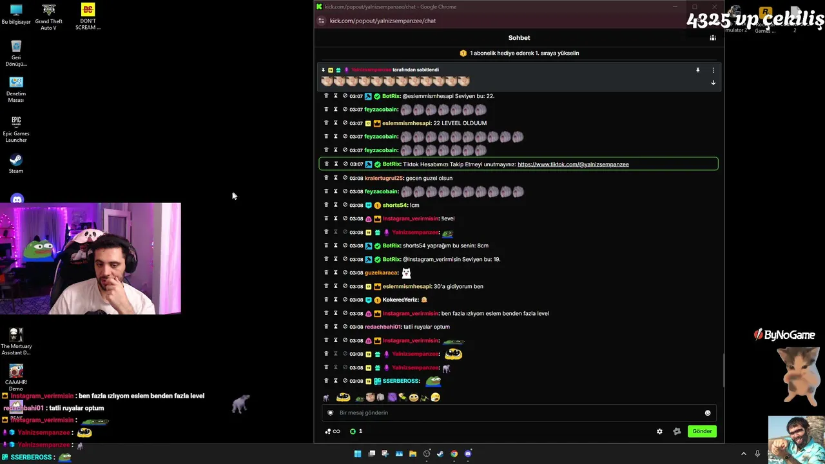Timeout kralertugrul25 with the hourglass icon
Screen dimensions: 825x464
click(x=335, y=178)
